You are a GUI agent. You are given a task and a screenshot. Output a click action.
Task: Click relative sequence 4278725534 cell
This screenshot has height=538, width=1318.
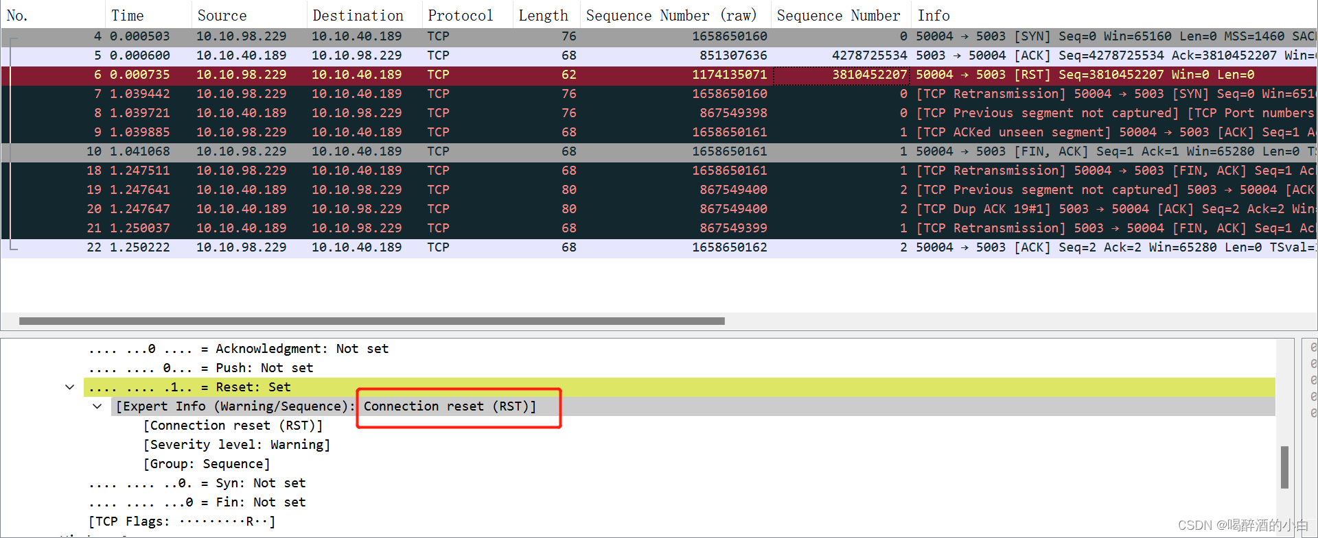point(870,56)
